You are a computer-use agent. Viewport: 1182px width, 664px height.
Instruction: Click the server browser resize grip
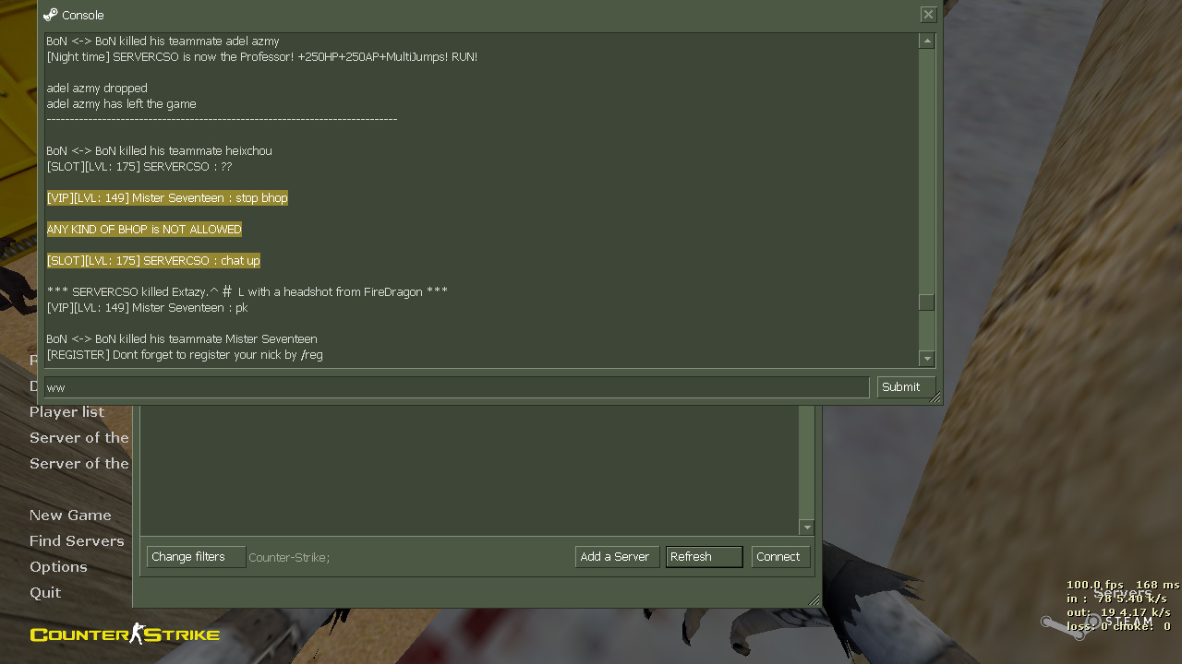coord(814,600)
